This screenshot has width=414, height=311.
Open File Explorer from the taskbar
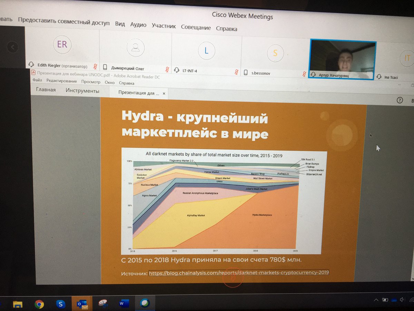[18, 304]
